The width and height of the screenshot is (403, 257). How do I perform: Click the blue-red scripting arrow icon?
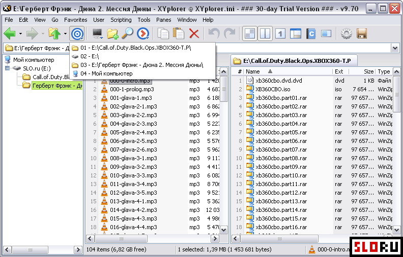142,34
